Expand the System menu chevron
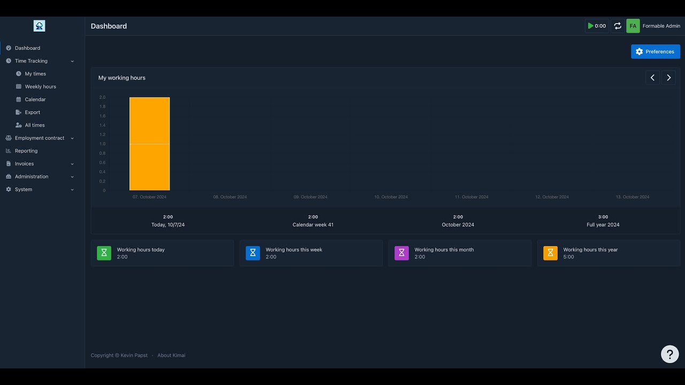This screenshot has height=385, width=685. [72, 189]
